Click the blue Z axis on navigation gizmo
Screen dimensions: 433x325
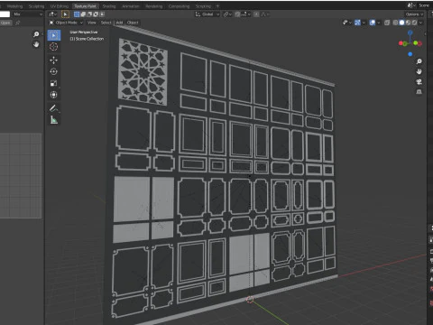coord(410,32)
